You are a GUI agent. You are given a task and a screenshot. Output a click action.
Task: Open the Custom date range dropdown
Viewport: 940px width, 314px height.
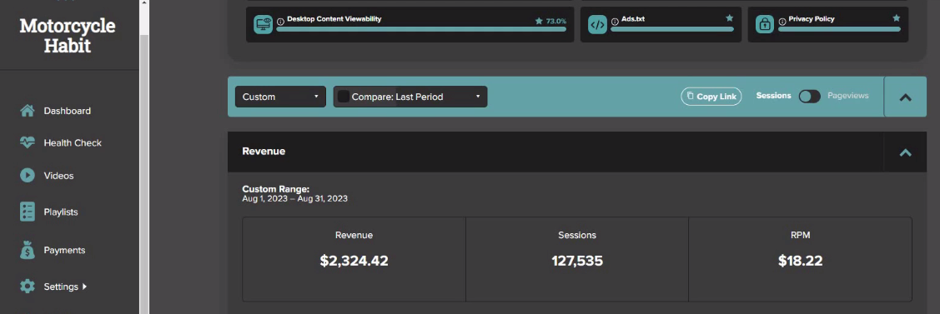pos(280,97)
